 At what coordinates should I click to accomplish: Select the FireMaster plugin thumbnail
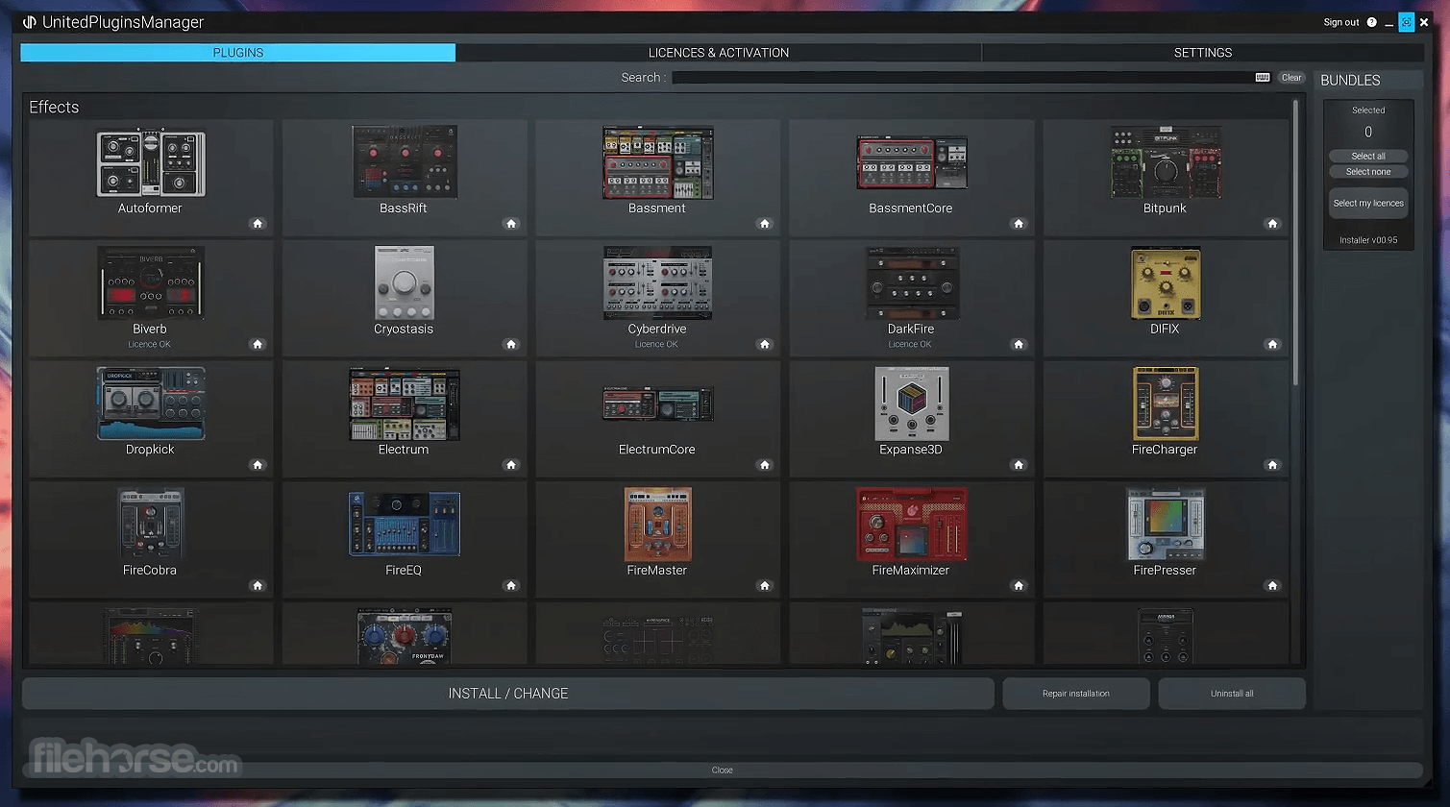point(658,525)
